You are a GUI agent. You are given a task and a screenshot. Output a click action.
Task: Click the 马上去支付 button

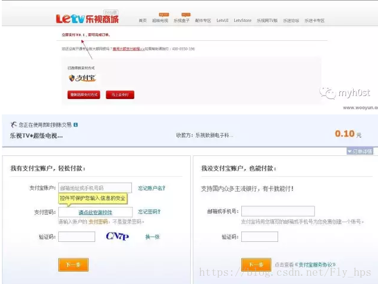[x=120, y=95]
